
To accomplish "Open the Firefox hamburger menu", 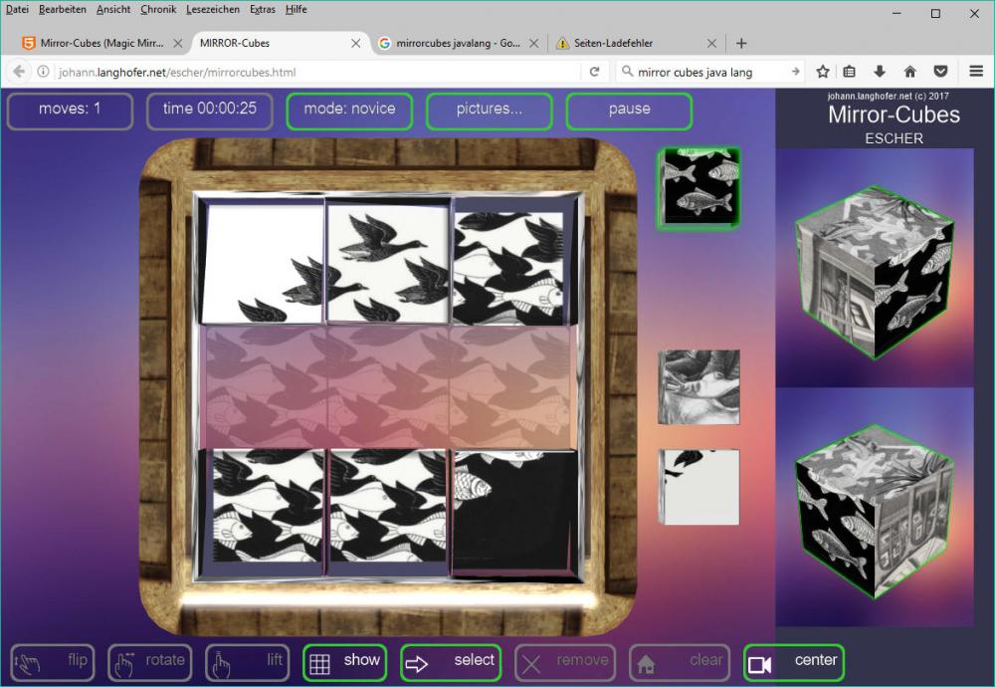I will [x=977, y=72].
